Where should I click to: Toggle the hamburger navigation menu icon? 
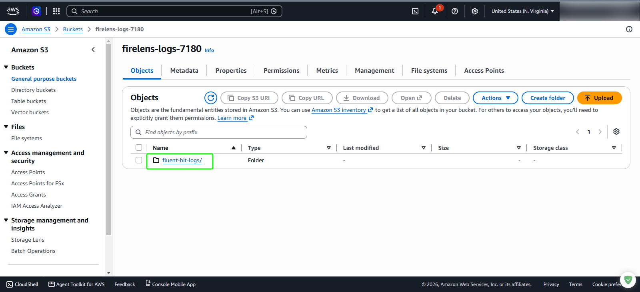coord(11,29)
